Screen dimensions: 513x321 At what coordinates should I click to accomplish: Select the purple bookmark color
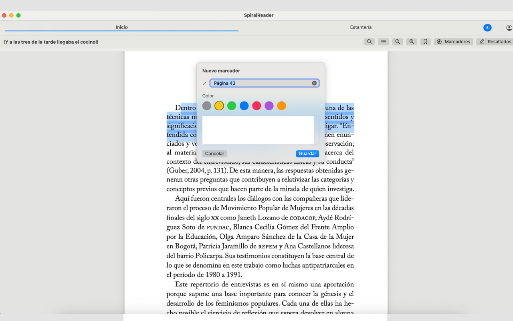pos(269,106)
